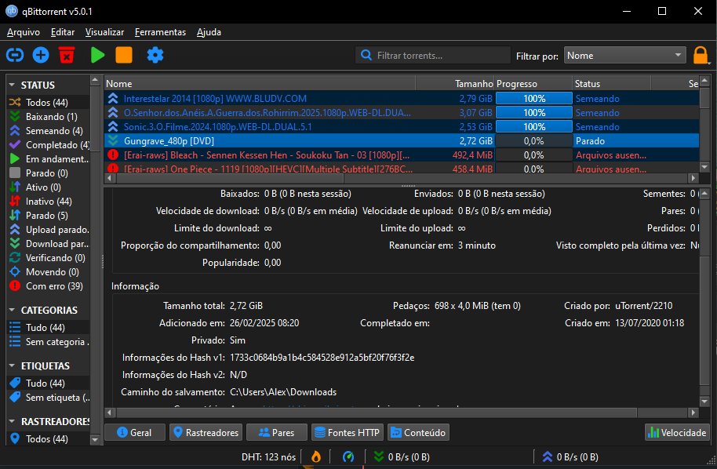717x469 pixels.
Task: Switch to the Rastreadores tab
Action: [204, 432]
